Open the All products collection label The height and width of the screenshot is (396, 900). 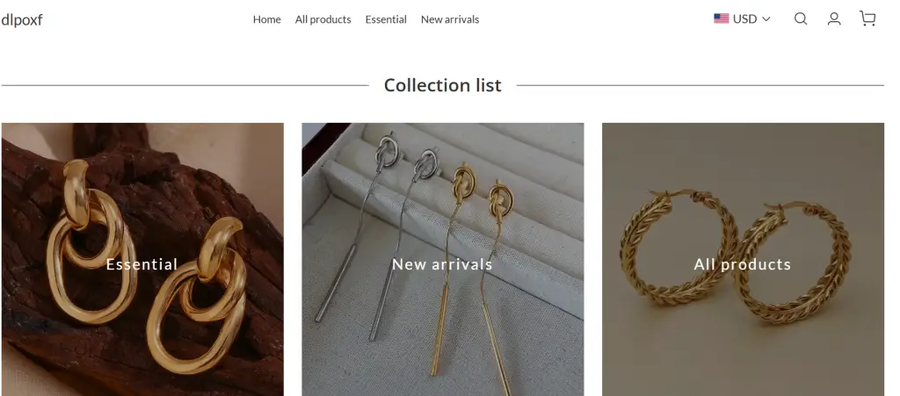tap(743, 264)
